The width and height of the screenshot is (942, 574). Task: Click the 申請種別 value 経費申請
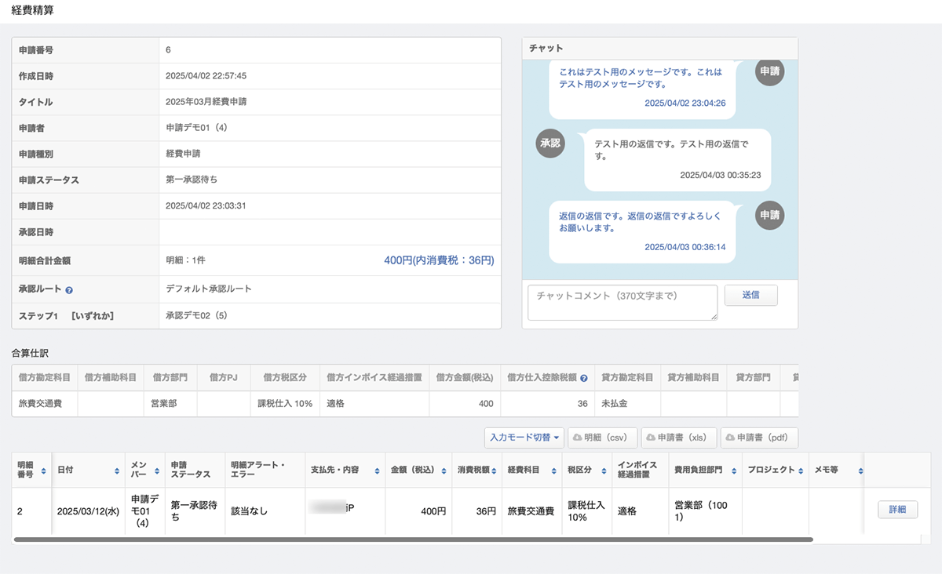pyautogui.click(x=183, y=154)
